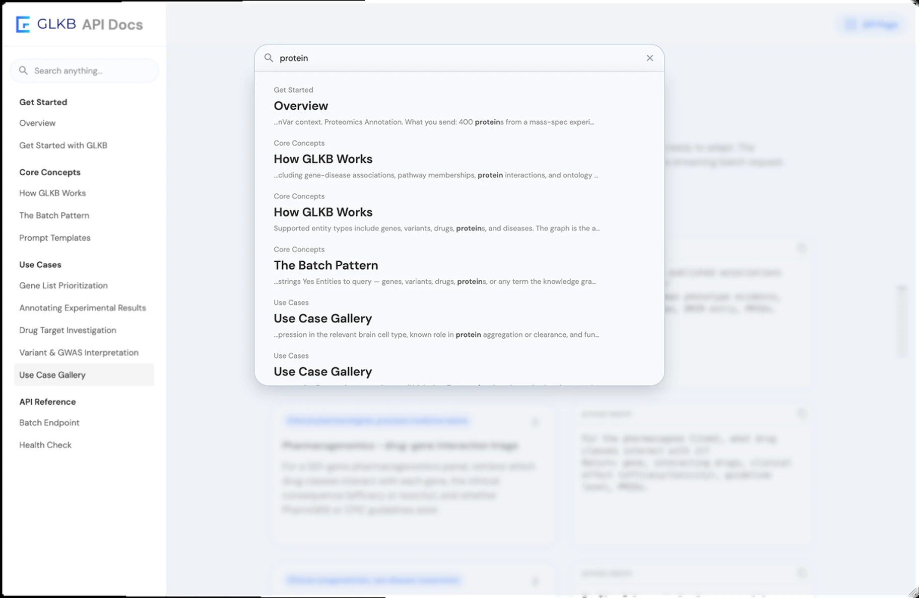Open Drug Target Investigation page
This screenshot has width=919, height=598.
68,330
